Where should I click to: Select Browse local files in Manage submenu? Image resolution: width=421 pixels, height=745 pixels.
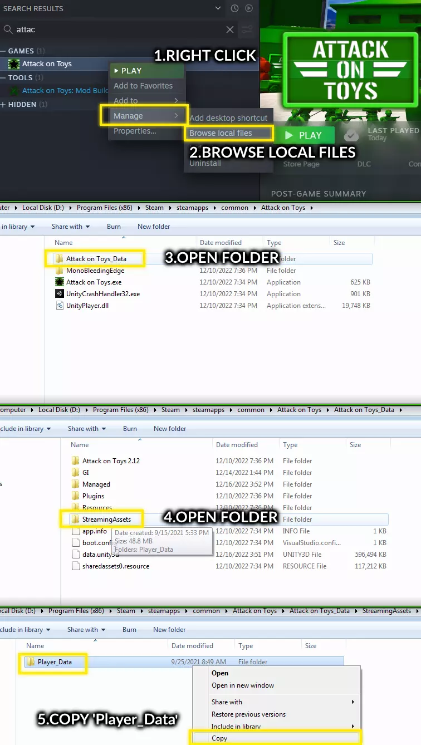click(228, 133)
